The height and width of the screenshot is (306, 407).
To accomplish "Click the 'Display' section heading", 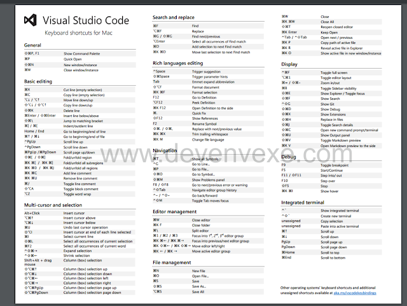I will click(x=289, y=64).
